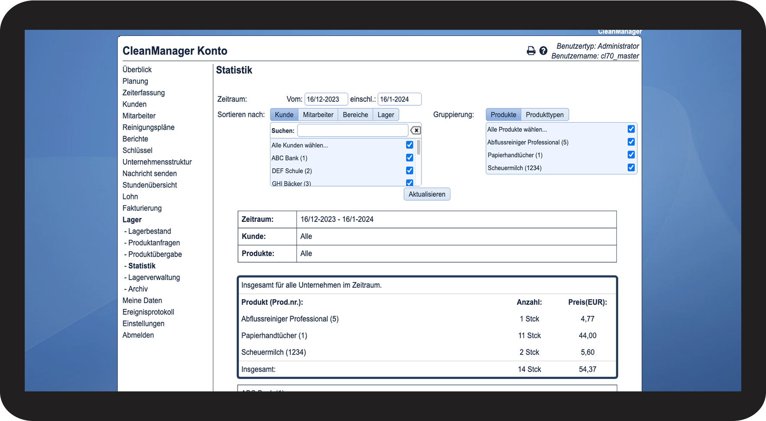Uncheck the DEF Schule (2) checkbox
This screenshot has height=421, width=766.
pos(409,170)
